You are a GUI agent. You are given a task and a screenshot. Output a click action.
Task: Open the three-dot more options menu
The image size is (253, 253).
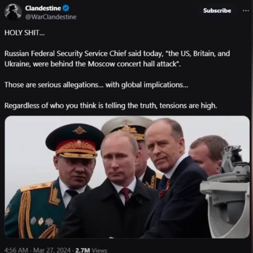pos(246,11)
